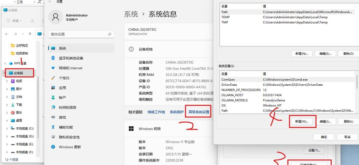The width and height of the screenshot is (359, 165).
Task: Click in the 查找设置 search field
Action: 81,34
